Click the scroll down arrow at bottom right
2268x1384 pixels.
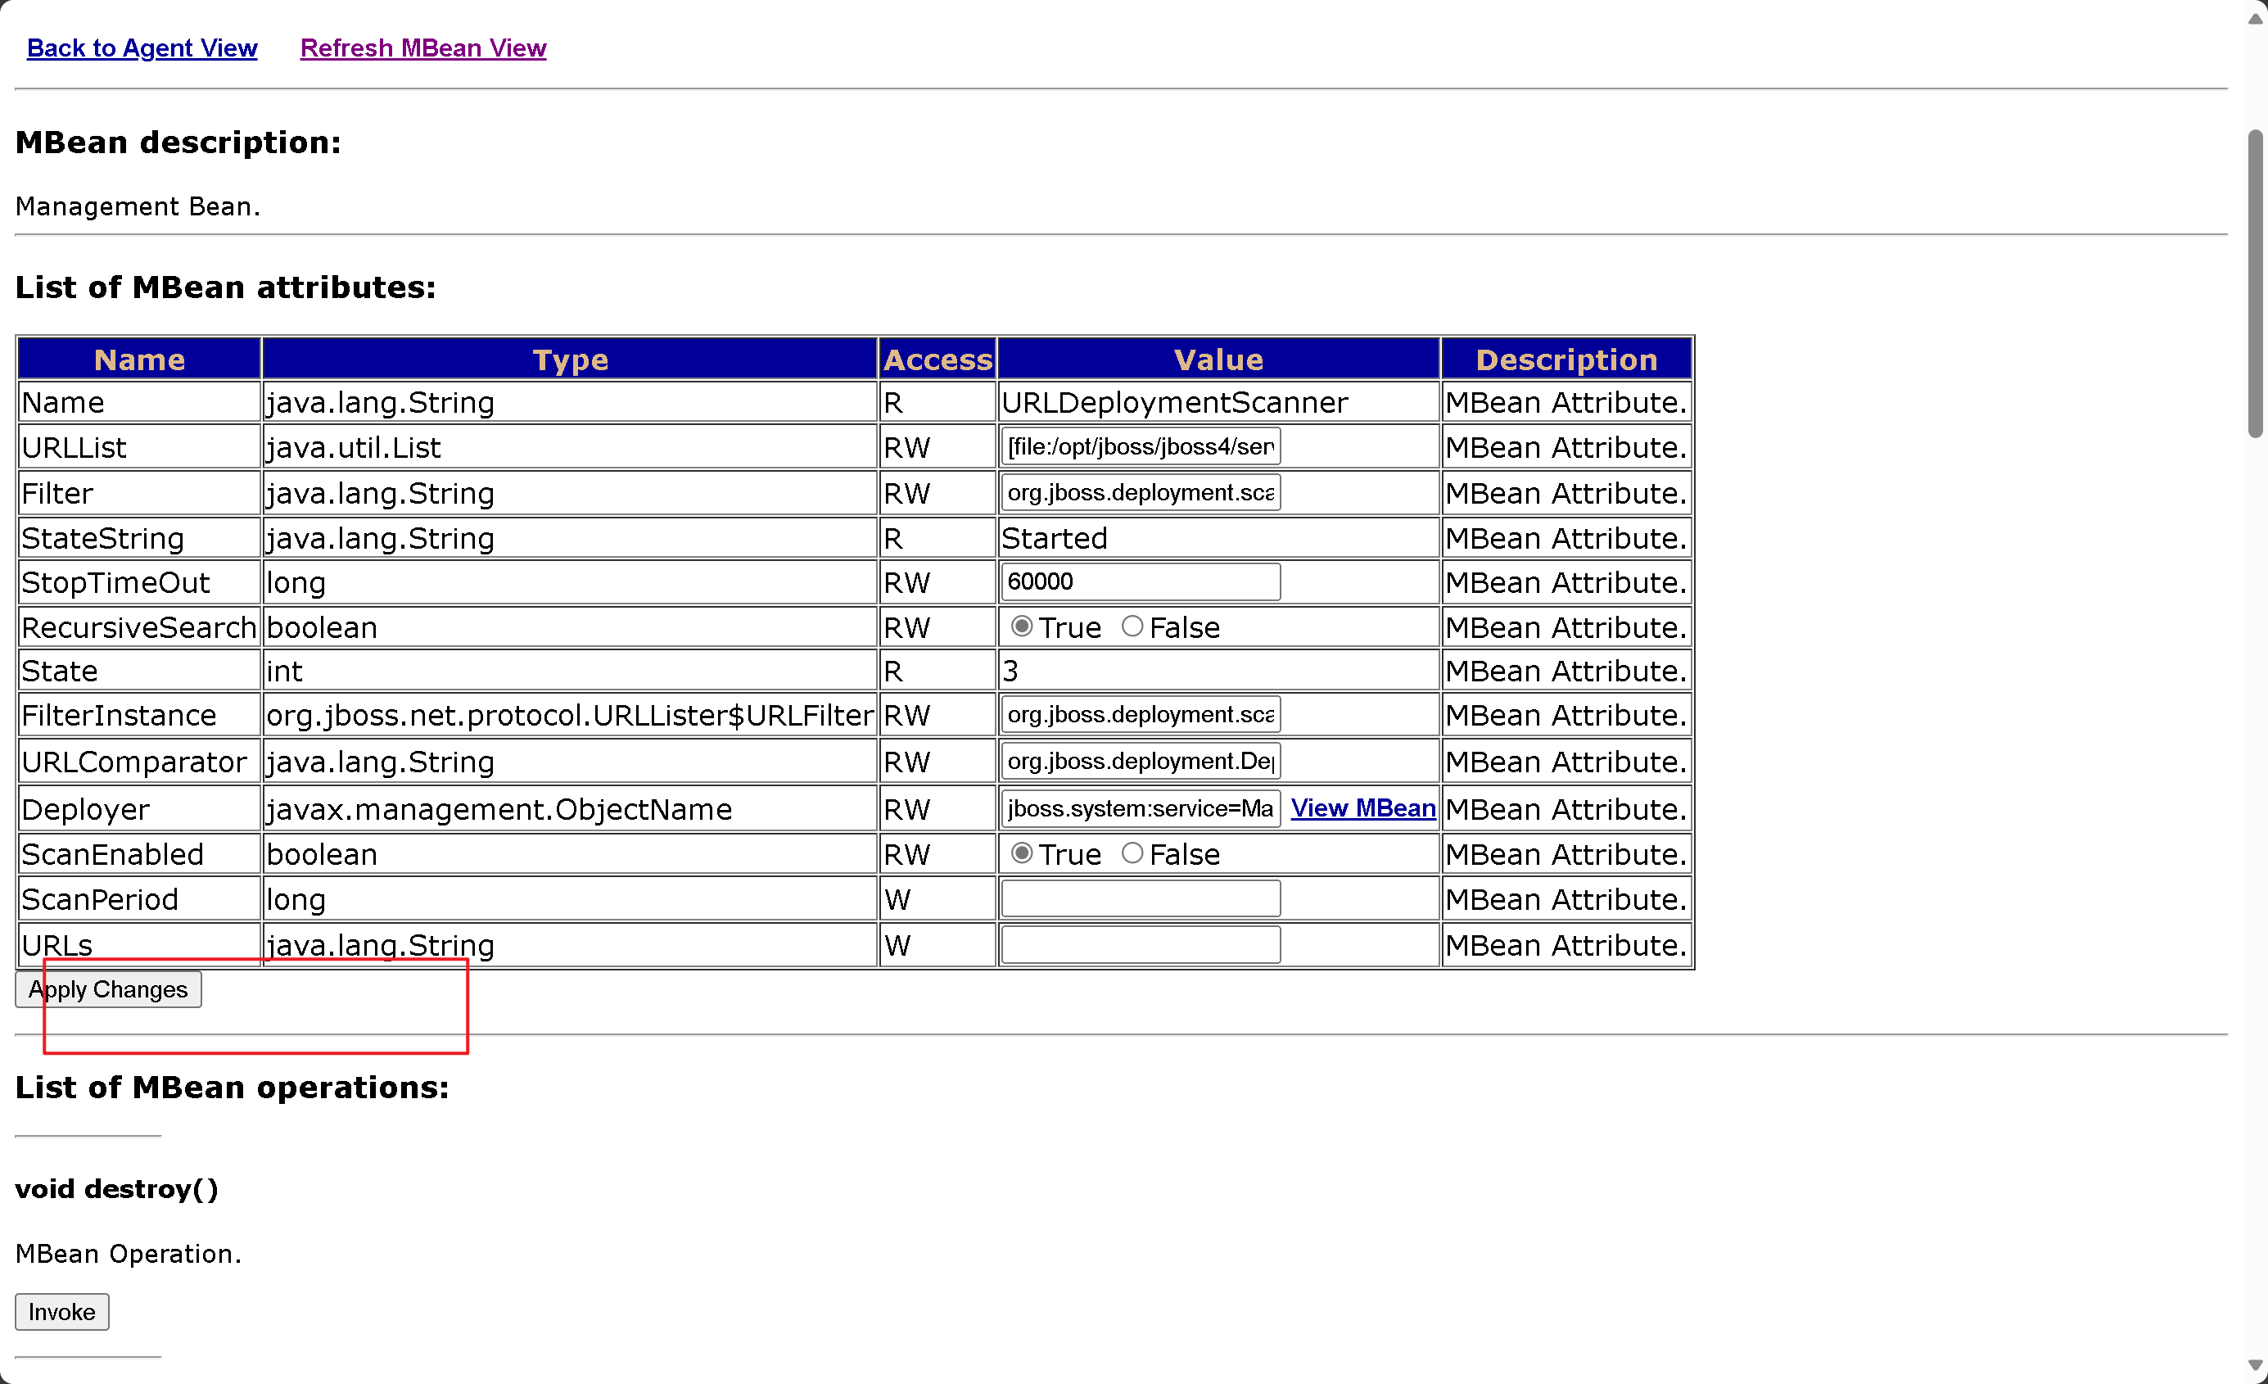click(2255, 1366)
